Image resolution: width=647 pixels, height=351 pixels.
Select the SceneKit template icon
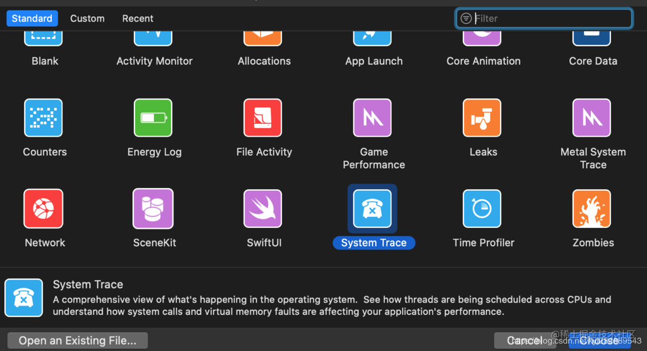153,209
